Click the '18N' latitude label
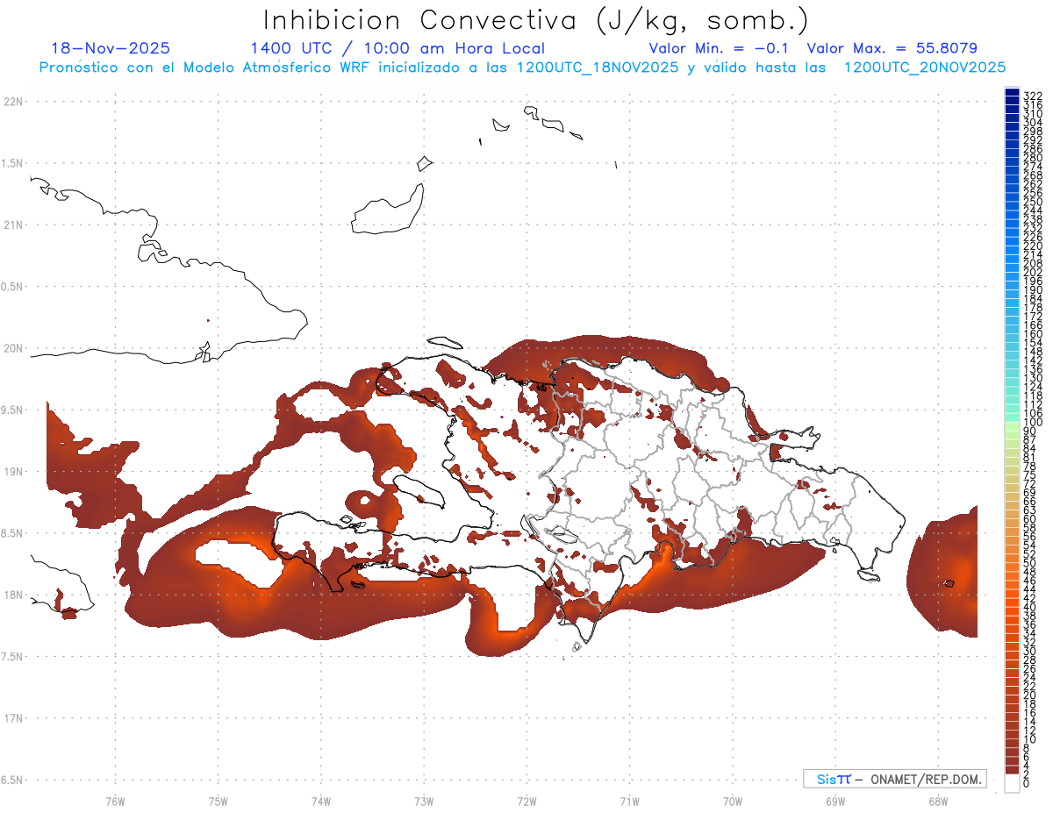 click(x=14, y=595)
